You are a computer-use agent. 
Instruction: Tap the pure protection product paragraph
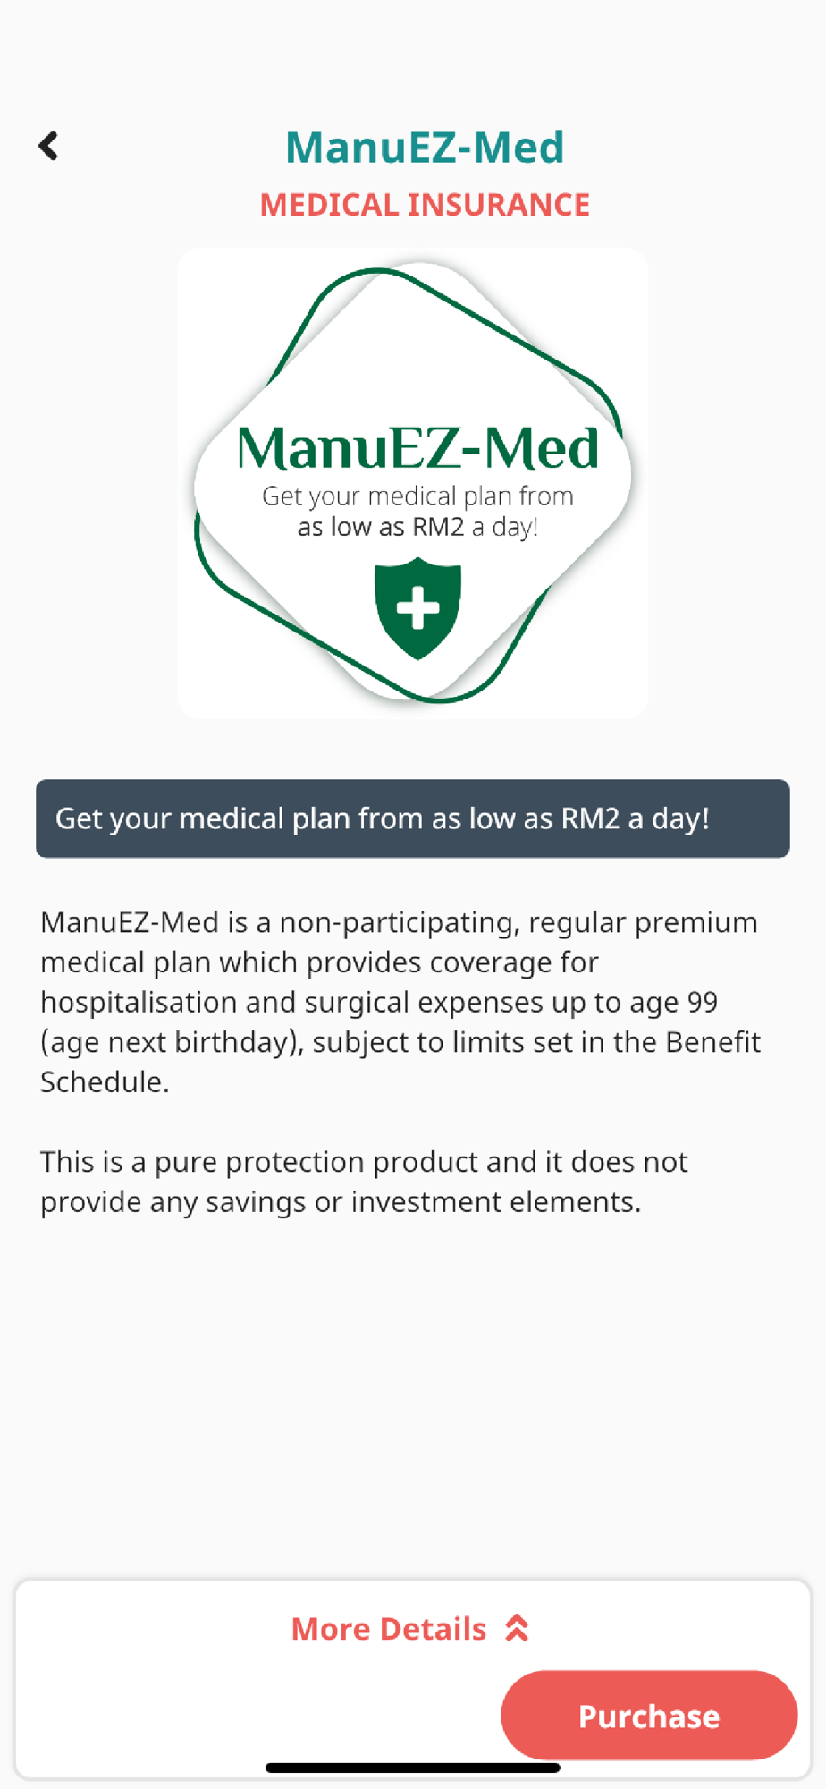point(363,1181)
